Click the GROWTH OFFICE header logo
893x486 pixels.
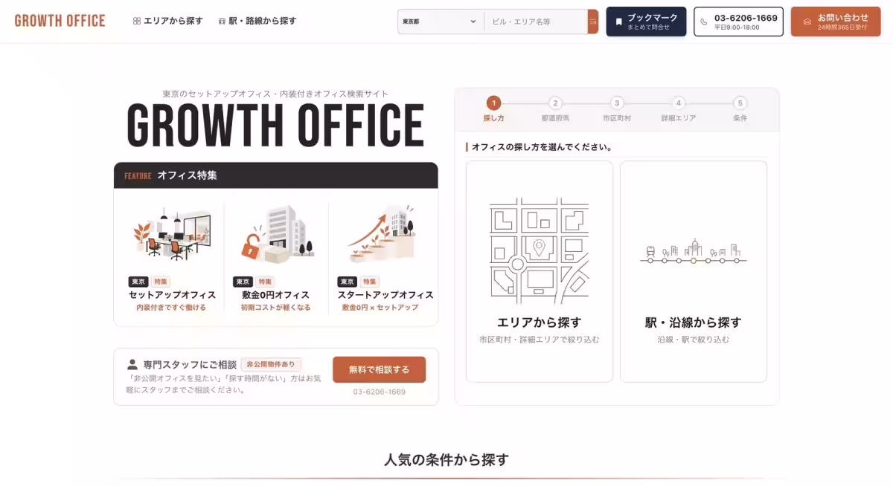point(60,21)
